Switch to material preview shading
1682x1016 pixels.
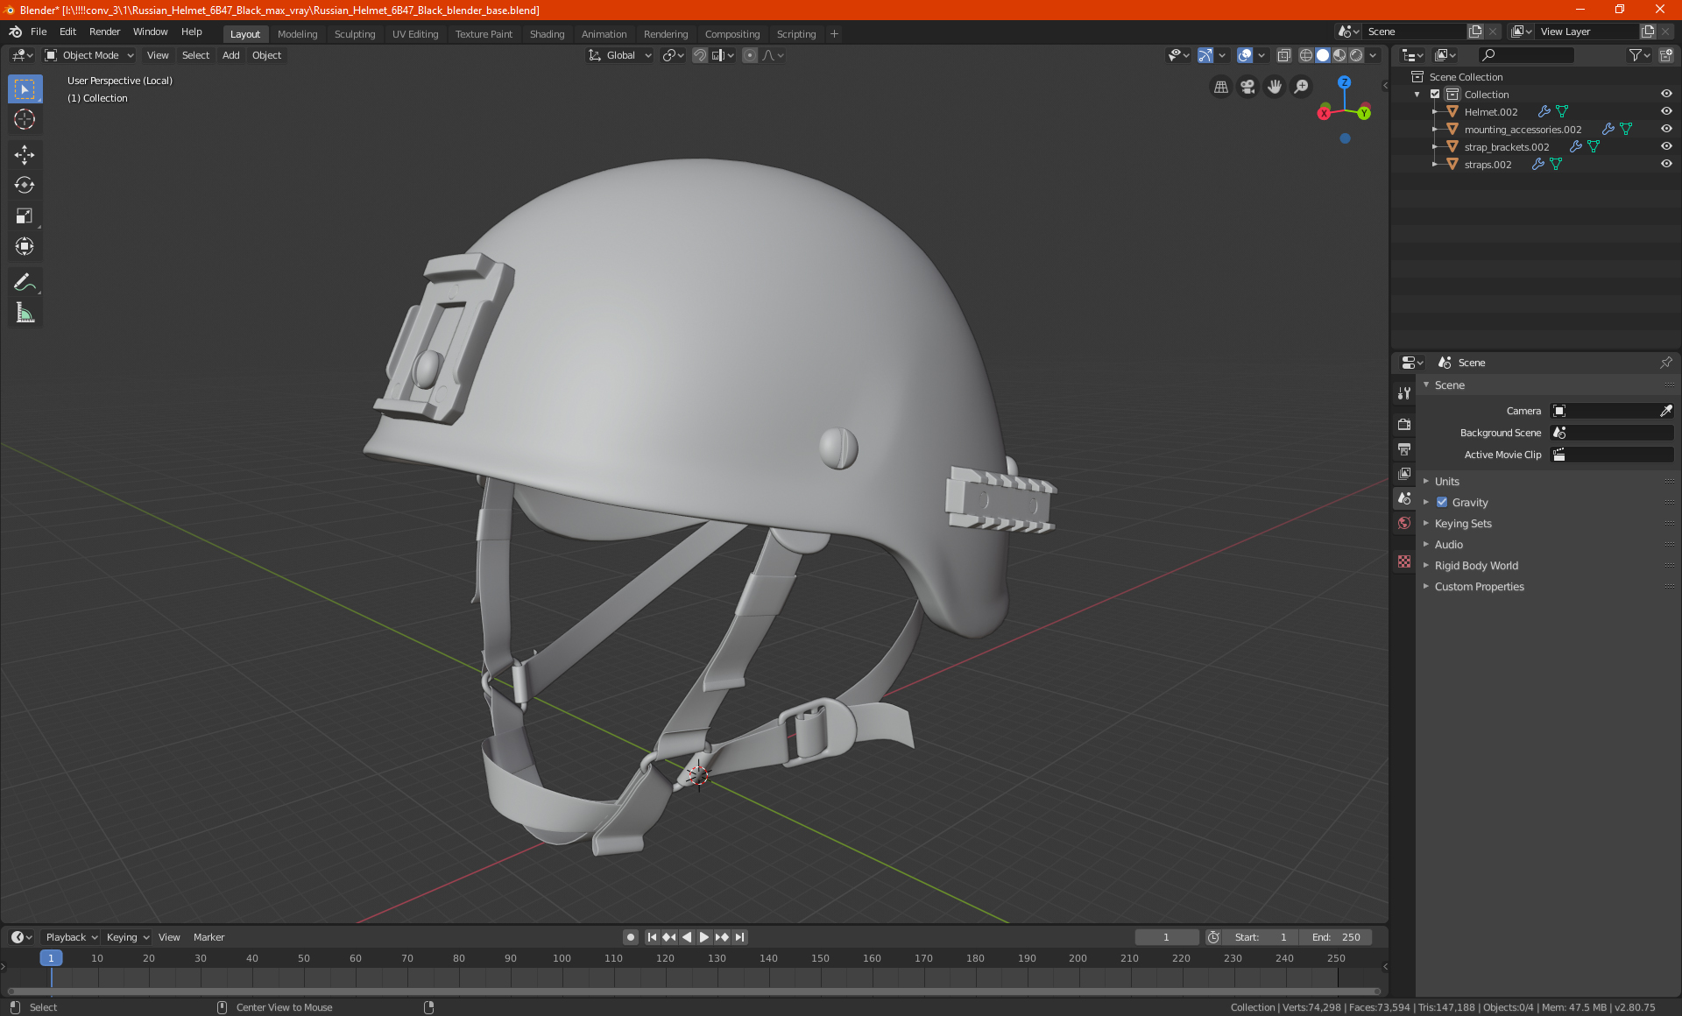1339,55
